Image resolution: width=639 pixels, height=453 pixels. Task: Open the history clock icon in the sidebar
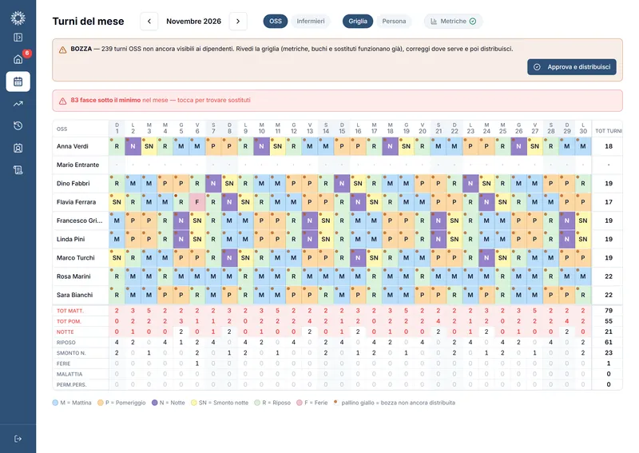pos(18,125)
